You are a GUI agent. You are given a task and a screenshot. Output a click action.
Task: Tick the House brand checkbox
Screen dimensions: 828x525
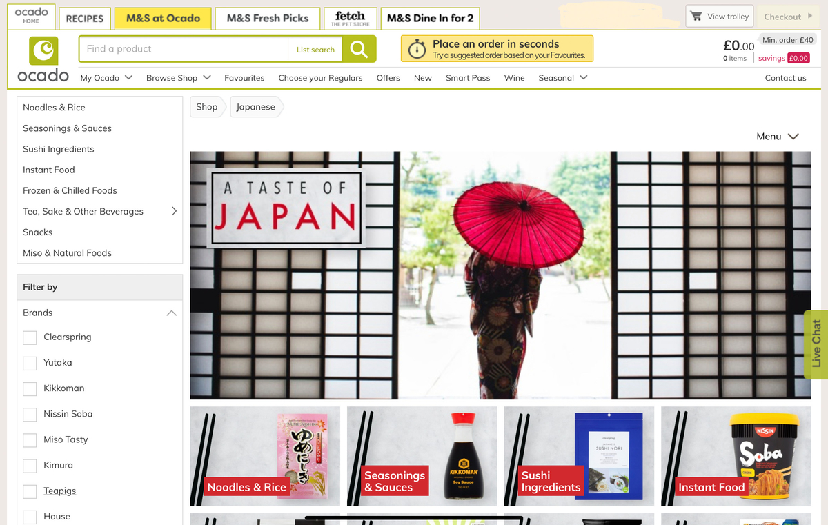point(30,517)
